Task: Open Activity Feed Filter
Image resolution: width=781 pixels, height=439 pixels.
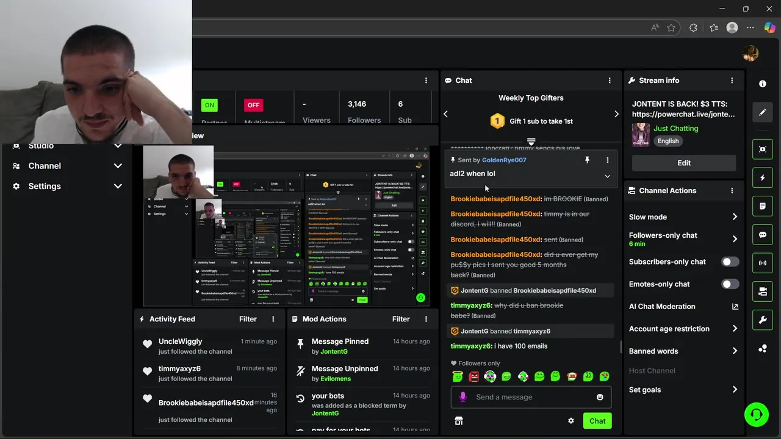Action: pyautogui.click(x=248, y=319)
